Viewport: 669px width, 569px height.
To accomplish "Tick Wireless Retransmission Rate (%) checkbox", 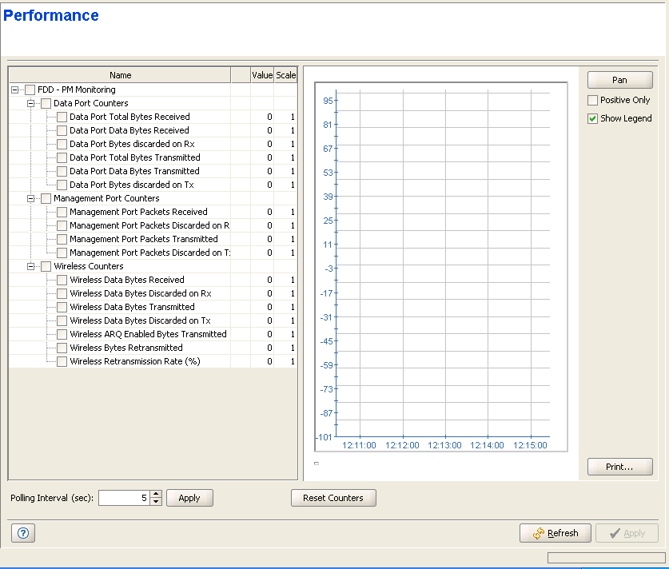I will (62, 362).
